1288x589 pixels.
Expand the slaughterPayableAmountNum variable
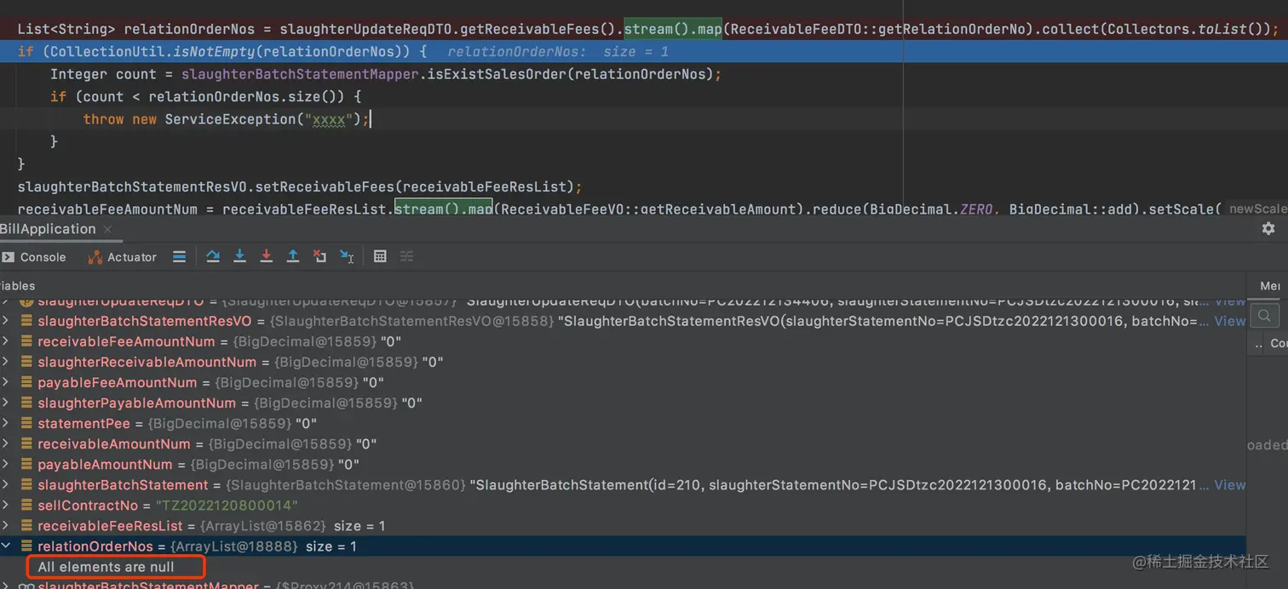click(x=6, y=403)
